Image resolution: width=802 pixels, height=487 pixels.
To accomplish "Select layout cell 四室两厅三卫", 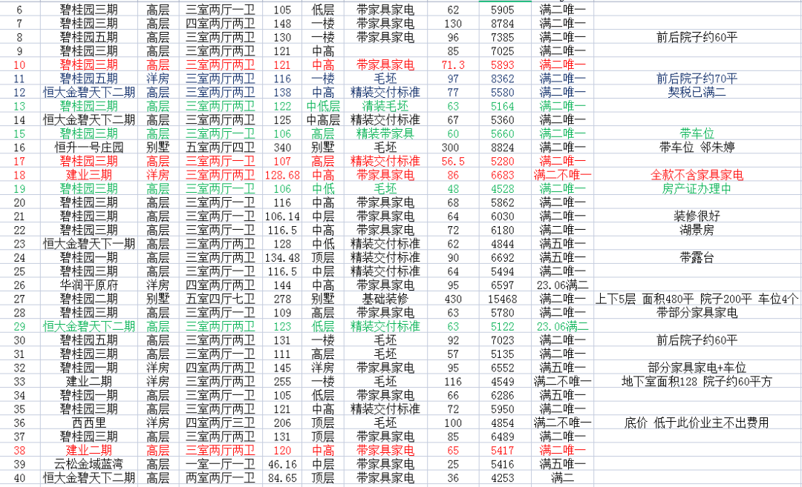I will 221,423.
